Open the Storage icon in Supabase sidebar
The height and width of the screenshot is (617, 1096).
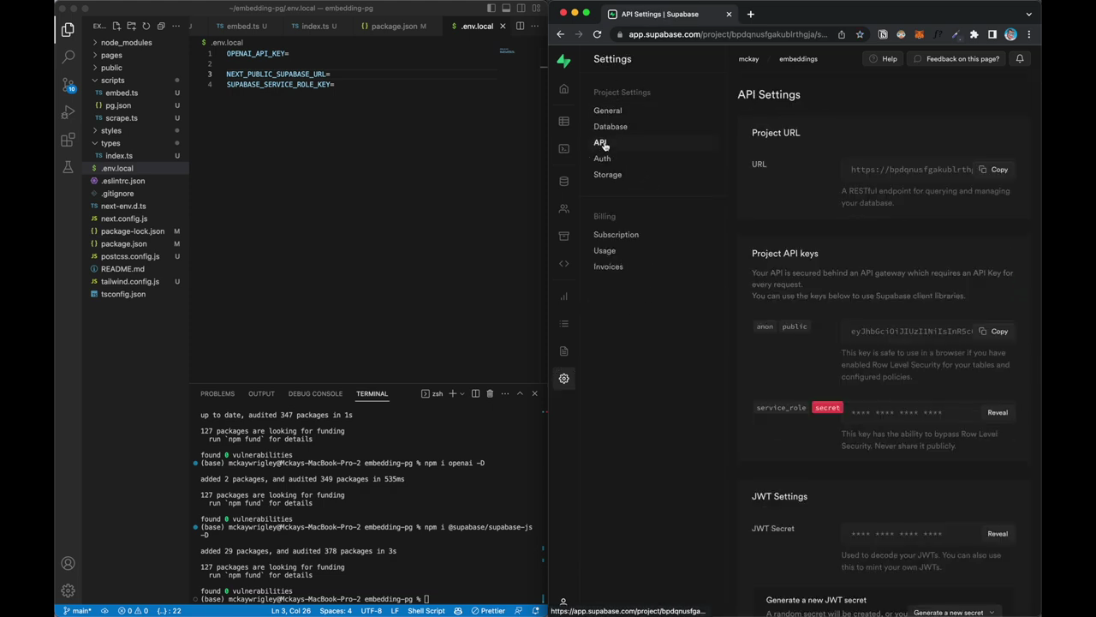coord(563,237)
